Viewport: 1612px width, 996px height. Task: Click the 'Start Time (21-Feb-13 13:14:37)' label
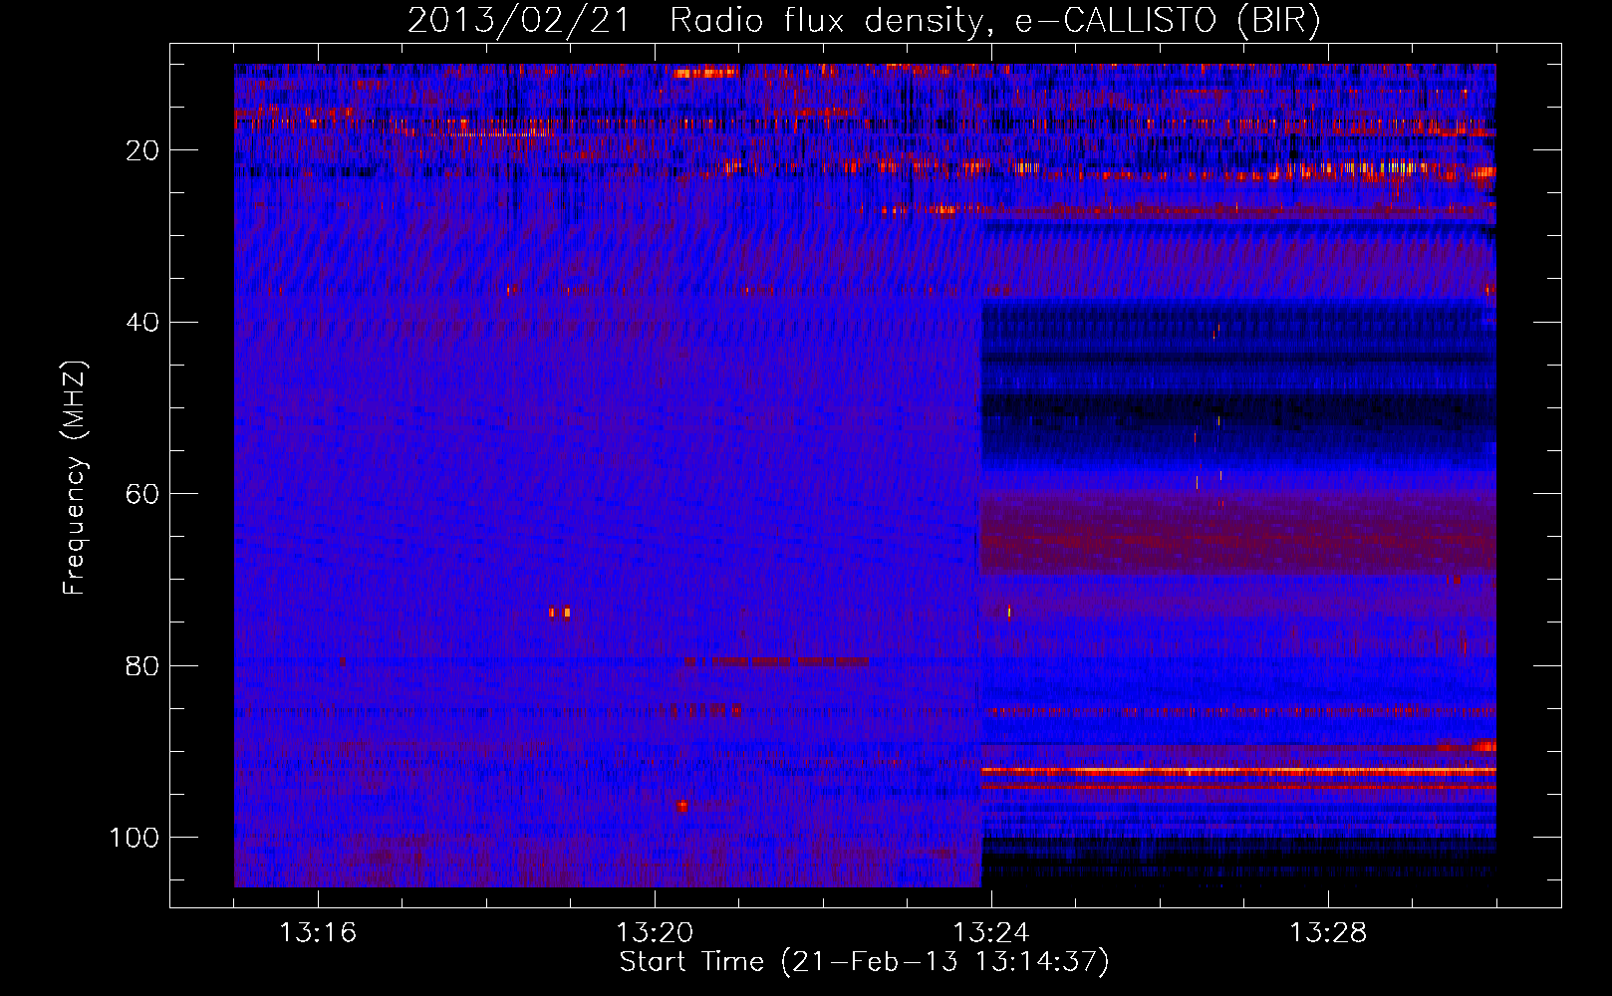click(x=864, y=962)
